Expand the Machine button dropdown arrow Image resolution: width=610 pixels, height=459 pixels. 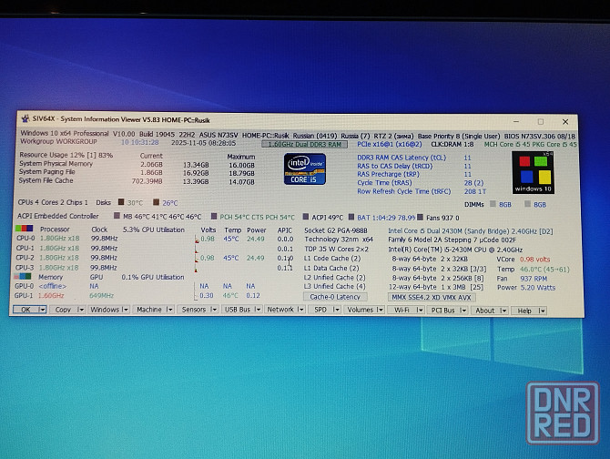(168, 311)
